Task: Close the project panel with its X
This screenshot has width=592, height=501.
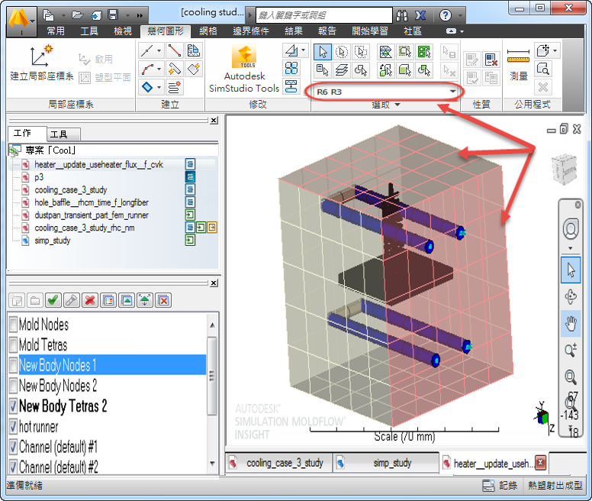Action: [x=214, y=121]
